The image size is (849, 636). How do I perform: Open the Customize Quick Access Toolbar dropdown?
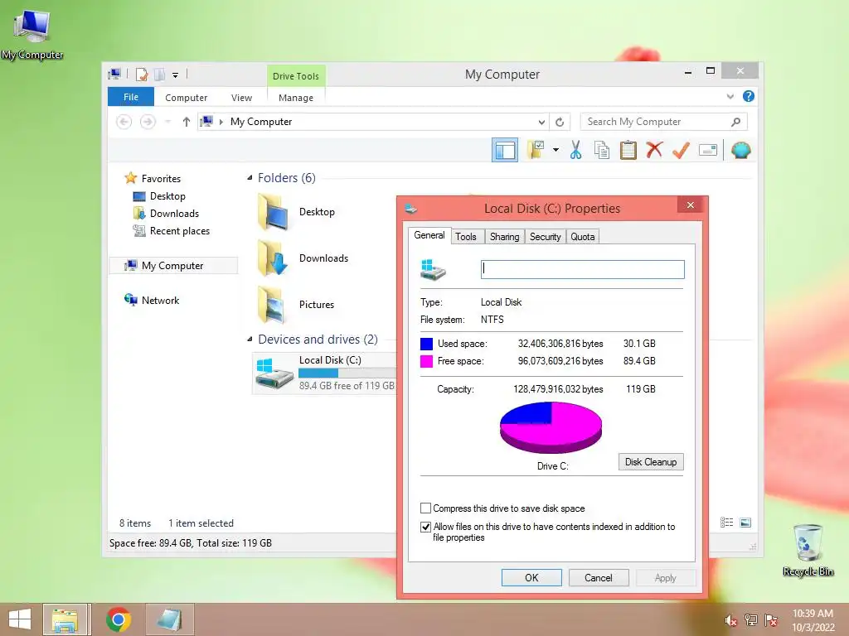coord(176,75)
